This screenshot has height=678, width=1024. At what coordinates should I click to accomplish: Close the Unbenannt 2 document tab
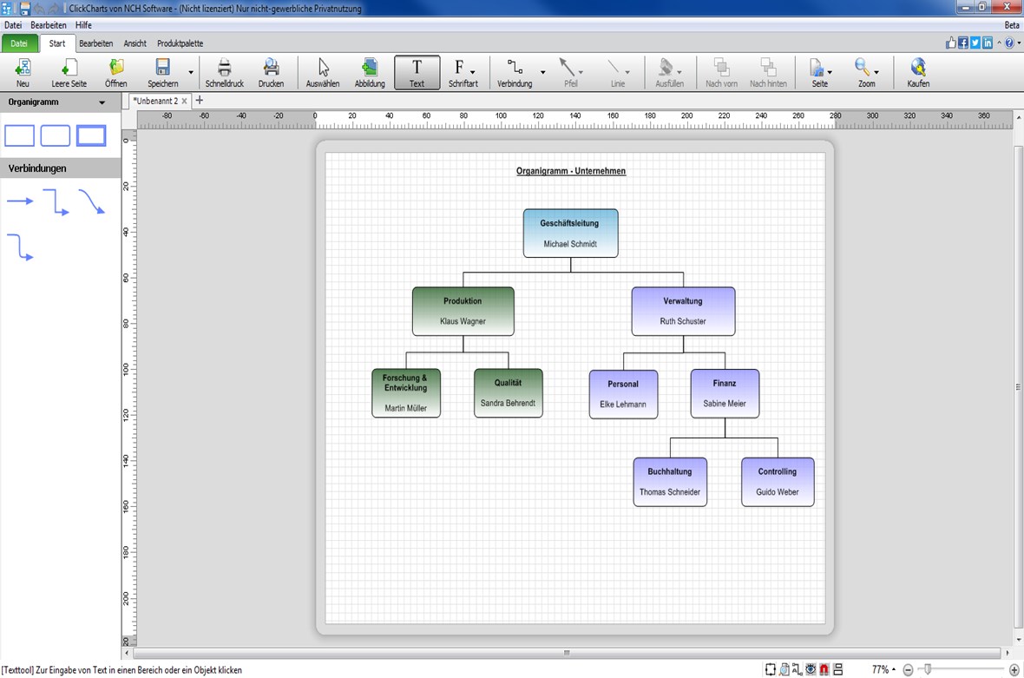[x=184, y=101]
